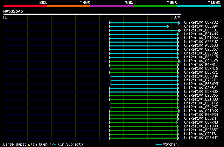224x147 pixels.
Task: Select the UniRef100_Q2HSY4 label
Action: click(x=201, y=88)
